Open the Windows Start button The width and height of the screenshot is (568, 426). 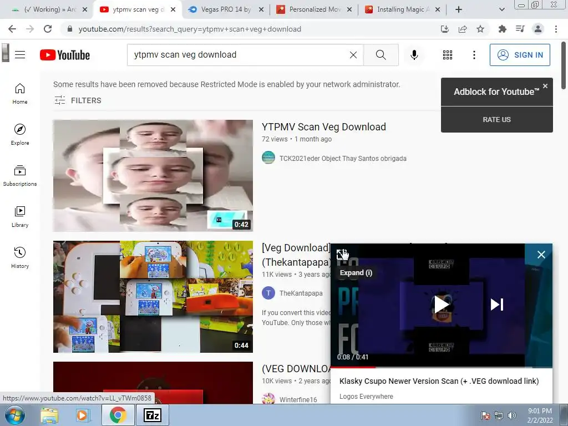click(x=15, y=415)
